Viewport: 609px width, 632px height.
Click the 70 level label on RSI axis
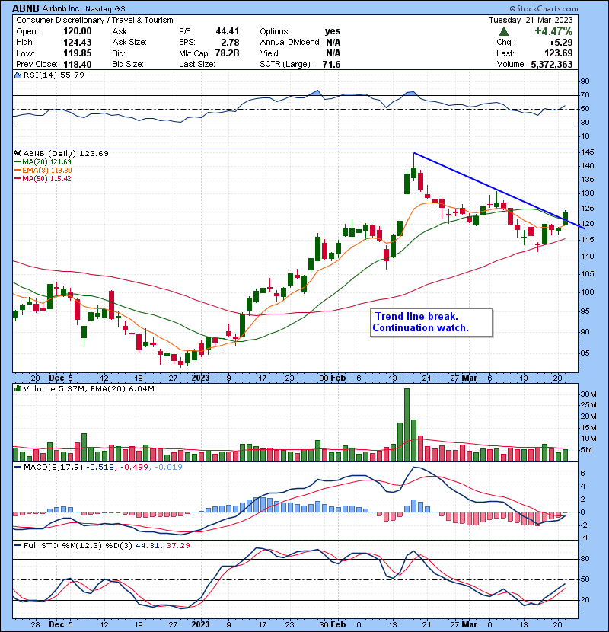(585, 95)
